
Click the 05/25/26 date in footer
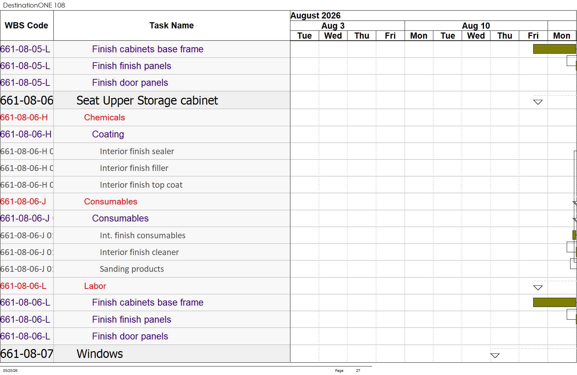(10, 371)
